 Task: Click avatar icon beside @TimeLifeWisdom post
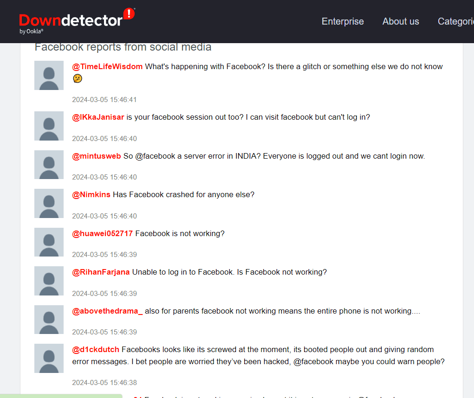click(x=49, y=75)
